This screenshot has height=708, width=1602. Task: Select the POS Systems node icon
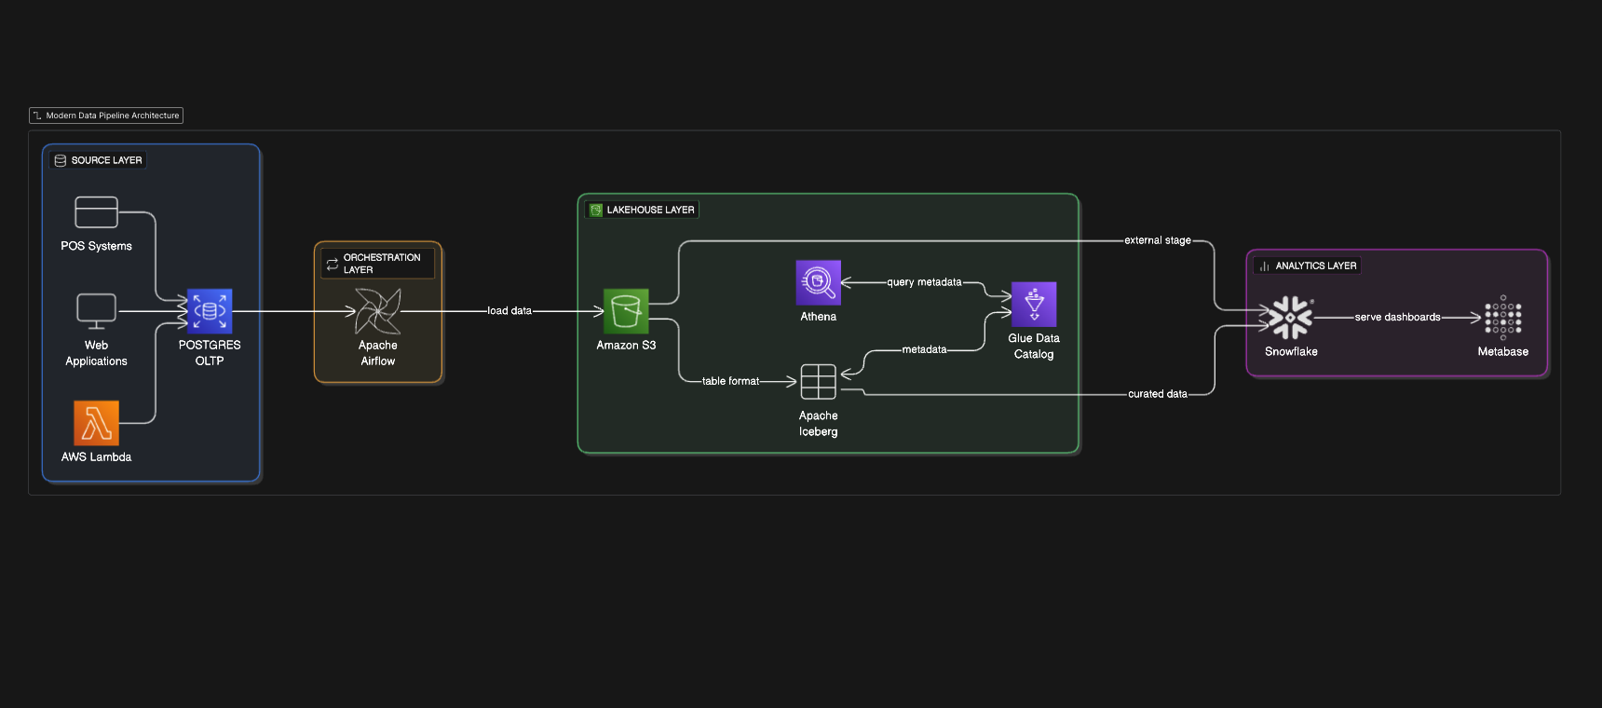click(x=96, y=212)
